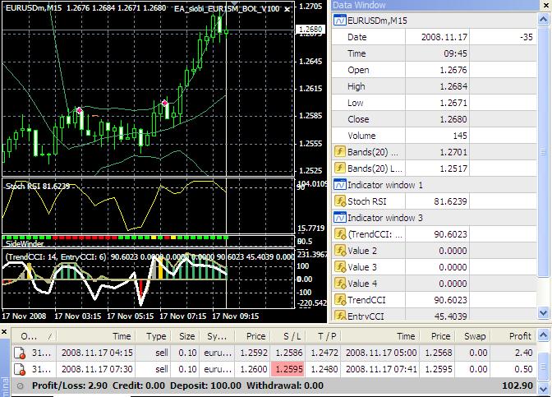
Task: Click the 1.2680 current price label
Action: 310,30
